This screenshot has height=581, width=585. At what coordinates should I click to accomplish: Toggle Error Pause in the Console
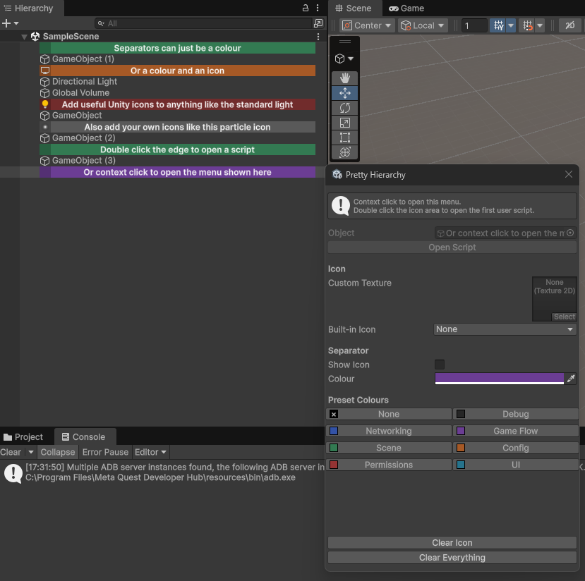tap(105, 452)
